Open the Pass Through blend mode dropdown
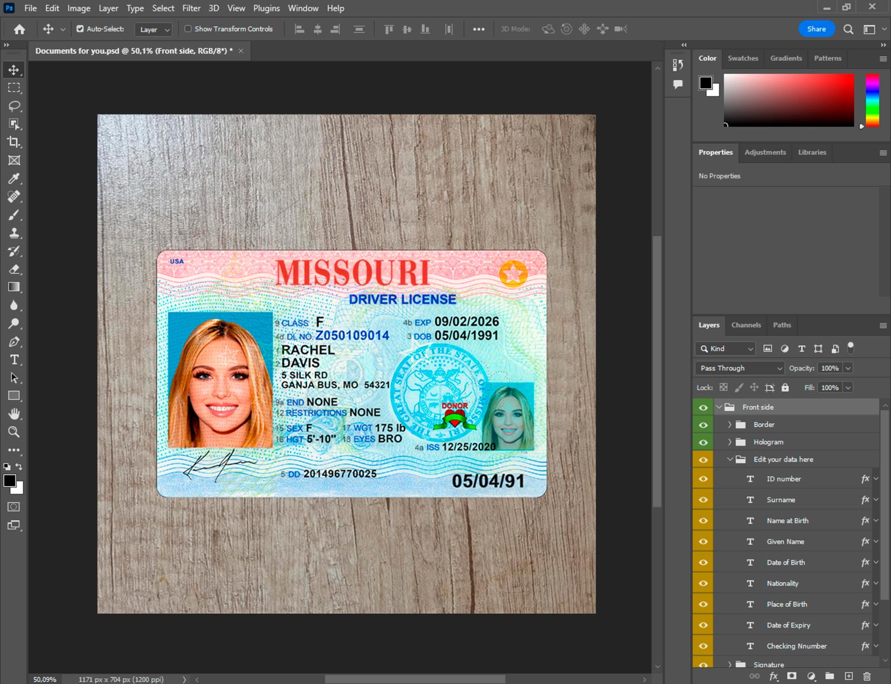Image resolution: width=891 pixels, height=684 pixels. coord(740,368)
